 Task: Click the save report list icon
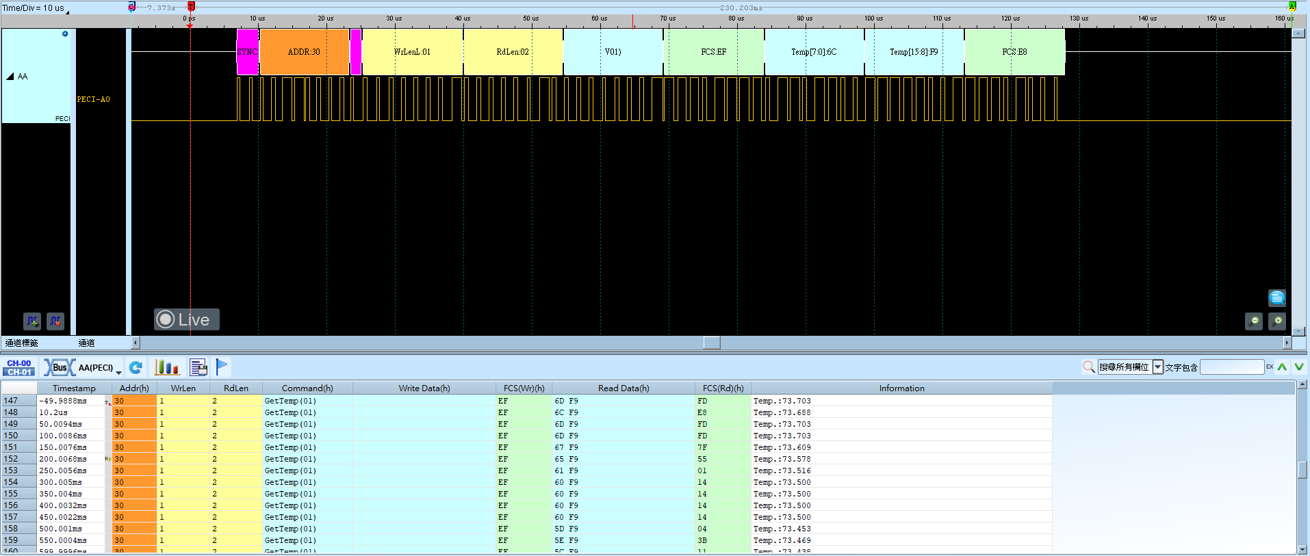point(198,368)
